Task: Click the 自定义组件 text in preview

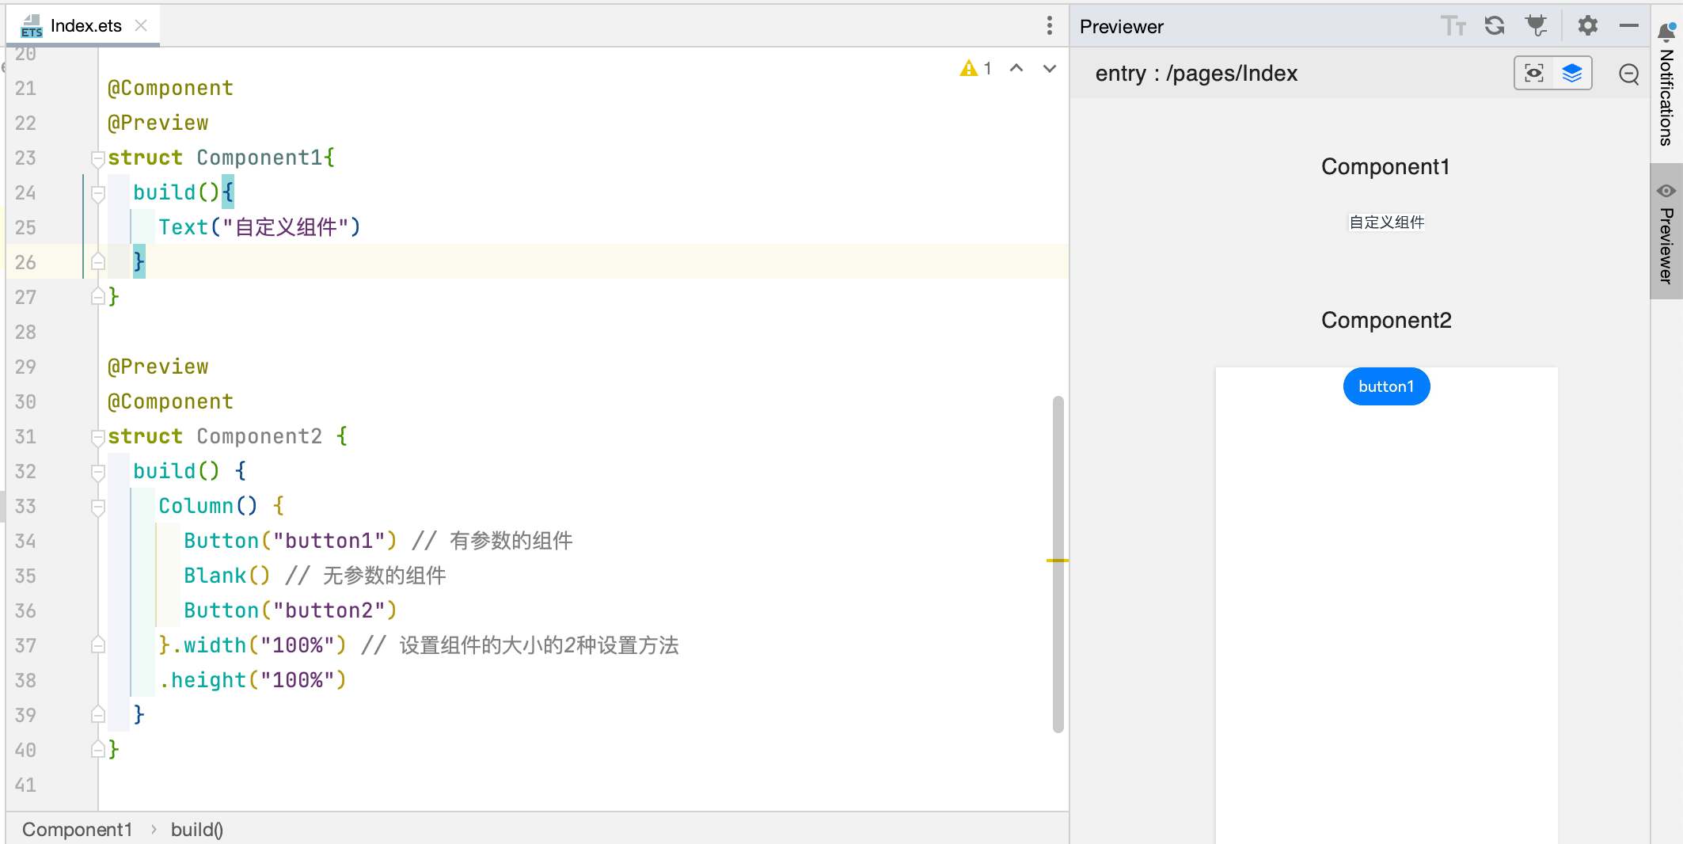Action: point(1386,222)
